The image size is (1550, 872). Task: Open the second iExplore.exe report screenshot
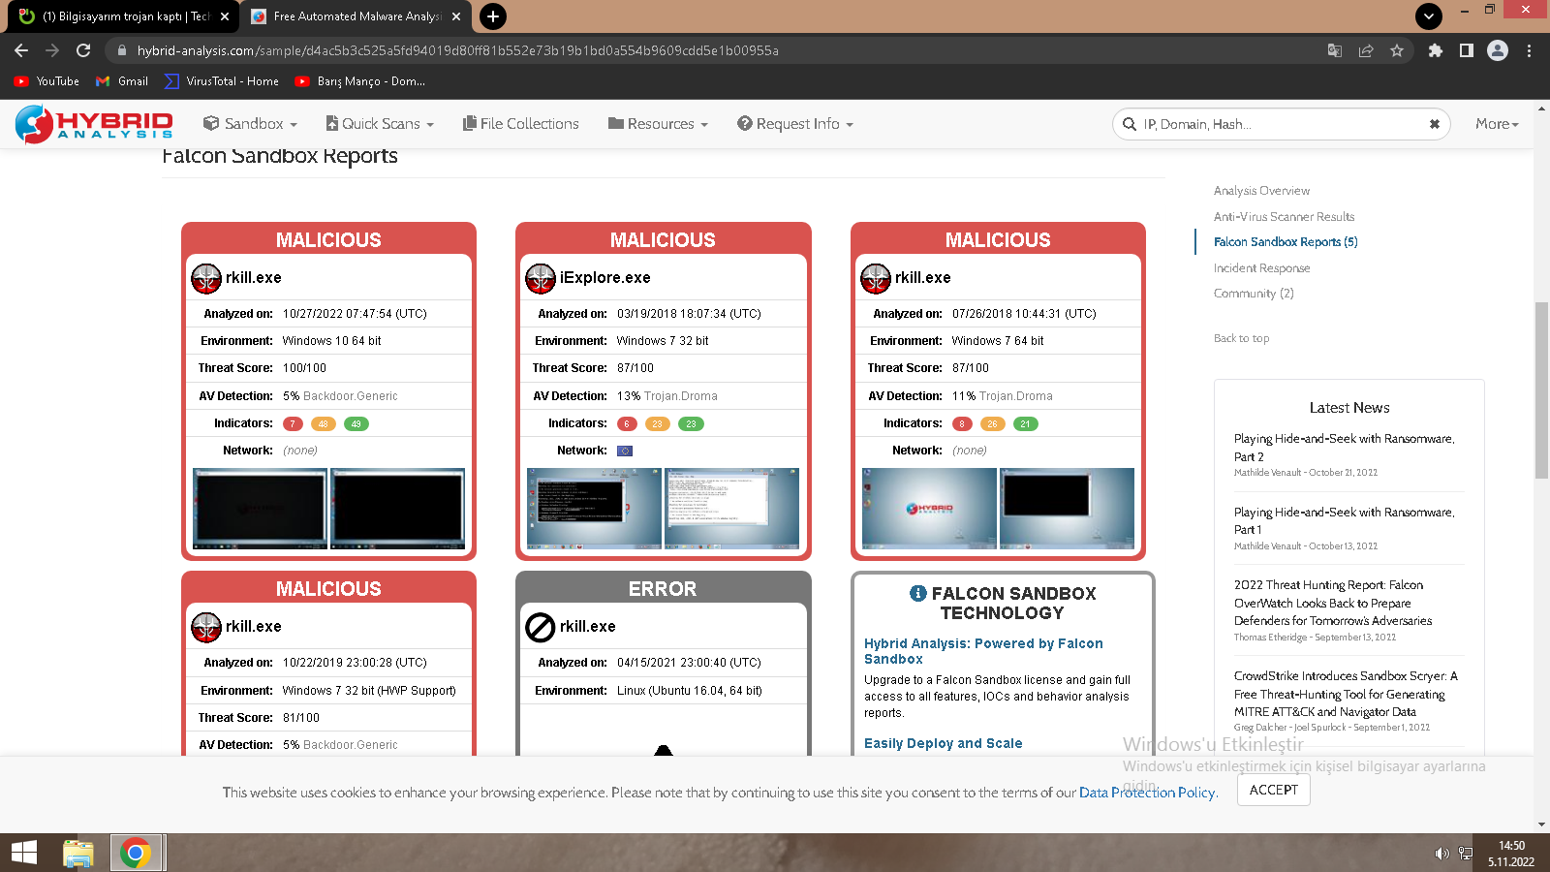tap(732, 509)
